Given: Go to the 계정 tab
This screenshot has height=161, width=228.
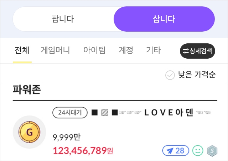Looking at the screenshot, I should 126,50.
